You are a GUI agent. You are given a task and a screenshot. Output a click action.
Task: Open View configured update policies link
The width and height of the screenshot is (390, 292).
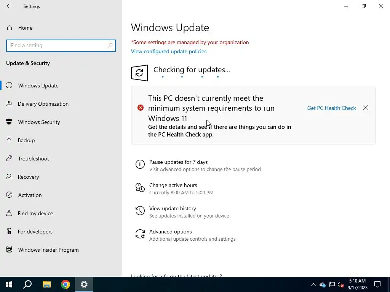tap(169, 51)
